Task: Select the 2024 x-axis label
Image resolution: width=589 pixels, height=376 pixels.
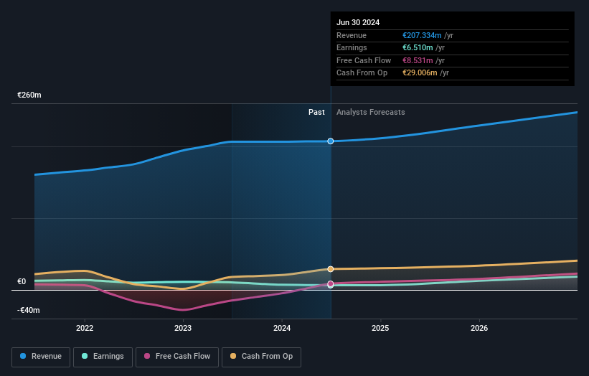Action: point(282,328)
